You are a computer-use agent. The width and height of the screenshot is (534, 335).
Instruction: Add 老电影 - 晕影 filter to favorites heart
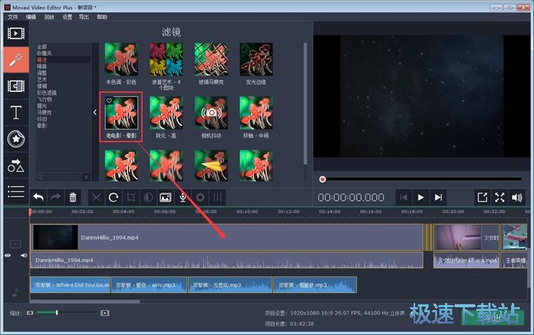tap(109, 100)
